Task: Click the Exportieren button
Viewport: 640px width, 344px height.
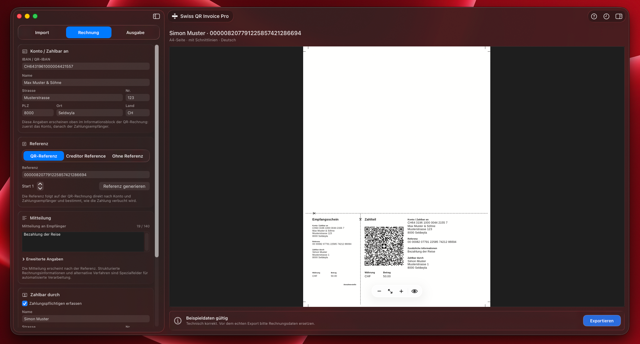Action: point(602,321)
